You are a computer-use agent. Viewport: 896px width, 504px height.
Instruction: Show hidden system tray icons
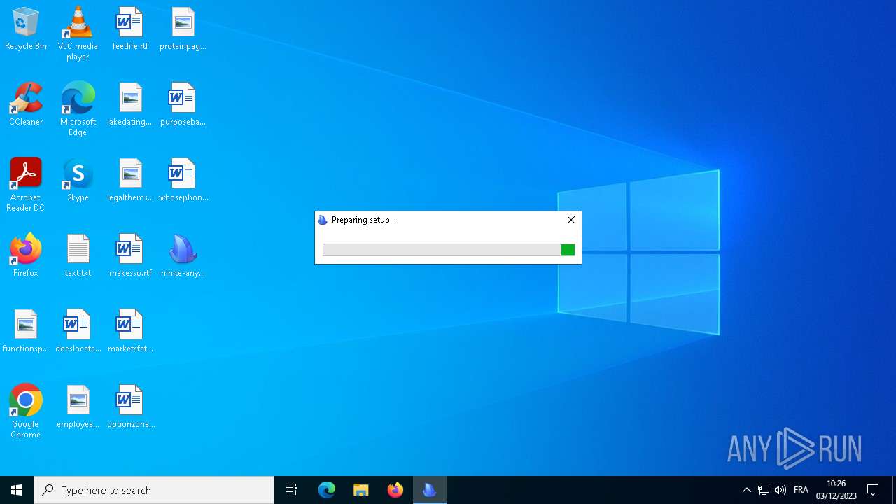click(746, 490)
